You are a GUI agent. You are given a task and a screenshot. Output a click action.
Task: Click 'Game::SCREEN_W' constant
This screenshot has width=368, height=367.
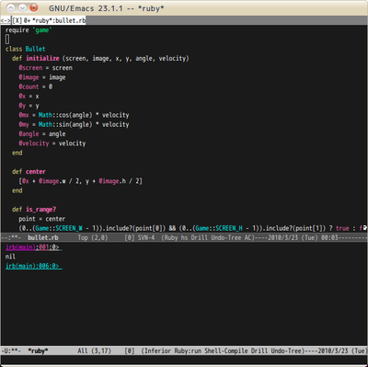coord(59,228)
